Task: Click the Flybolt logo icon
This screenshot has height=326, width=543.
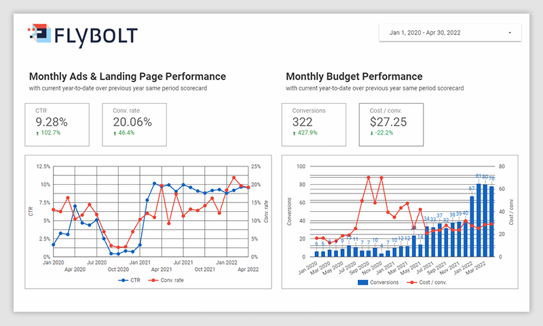Action: tap(39, 35)
